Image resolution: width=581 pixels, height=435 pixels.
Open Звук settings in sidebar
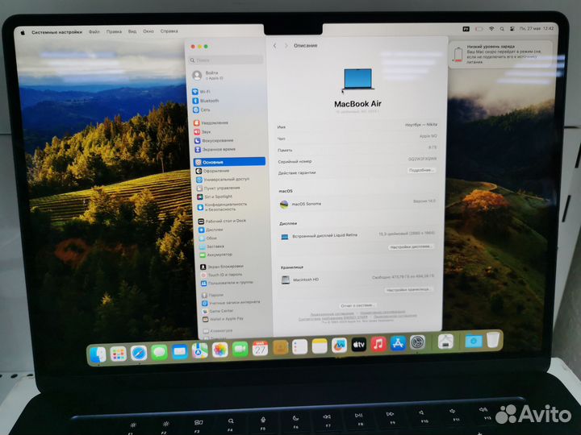[203, 131]
